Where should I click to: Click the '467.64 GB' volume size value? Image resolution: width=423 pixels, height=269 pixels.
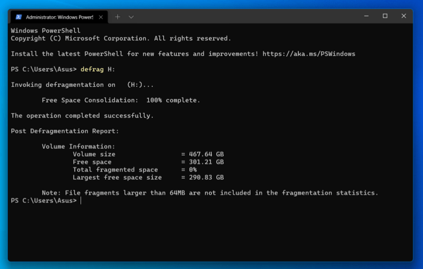(x=206, y=154)
